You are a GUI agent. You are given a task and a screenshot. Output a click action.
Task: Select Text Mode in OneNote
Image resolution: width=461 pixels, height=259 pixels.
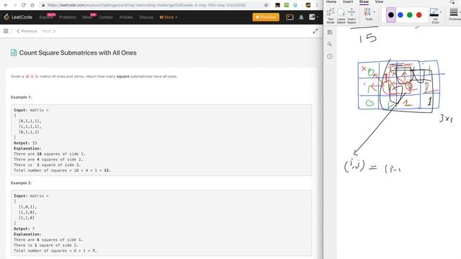point(331,16)
